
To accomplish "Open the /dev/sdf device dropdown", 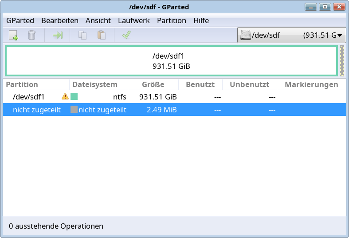I will pyautogui.click(x=292, y=35).
